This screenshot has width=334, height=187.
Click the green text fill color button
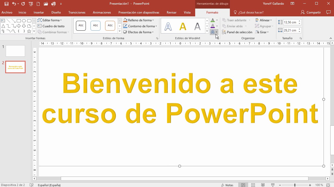tap(213, 20)
